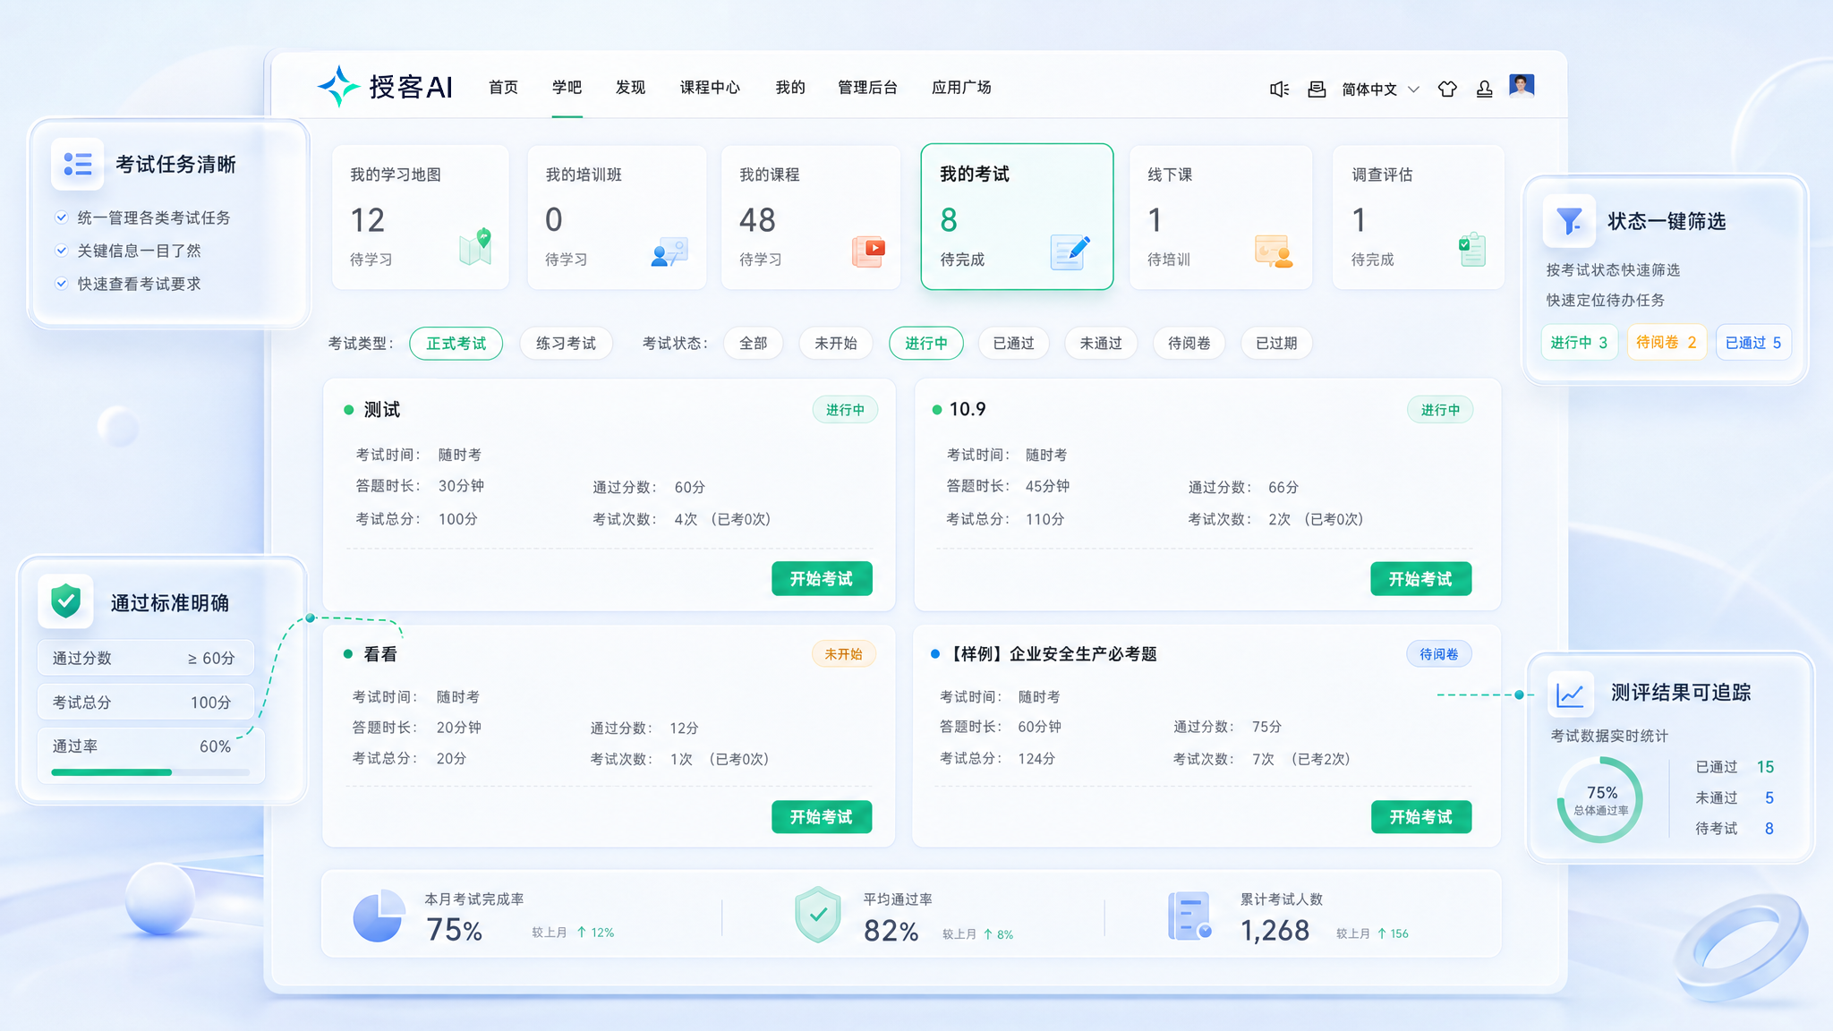Click the 进行中 3 status chip
Screen dimensions: 1833x1031
point(1579,343)
